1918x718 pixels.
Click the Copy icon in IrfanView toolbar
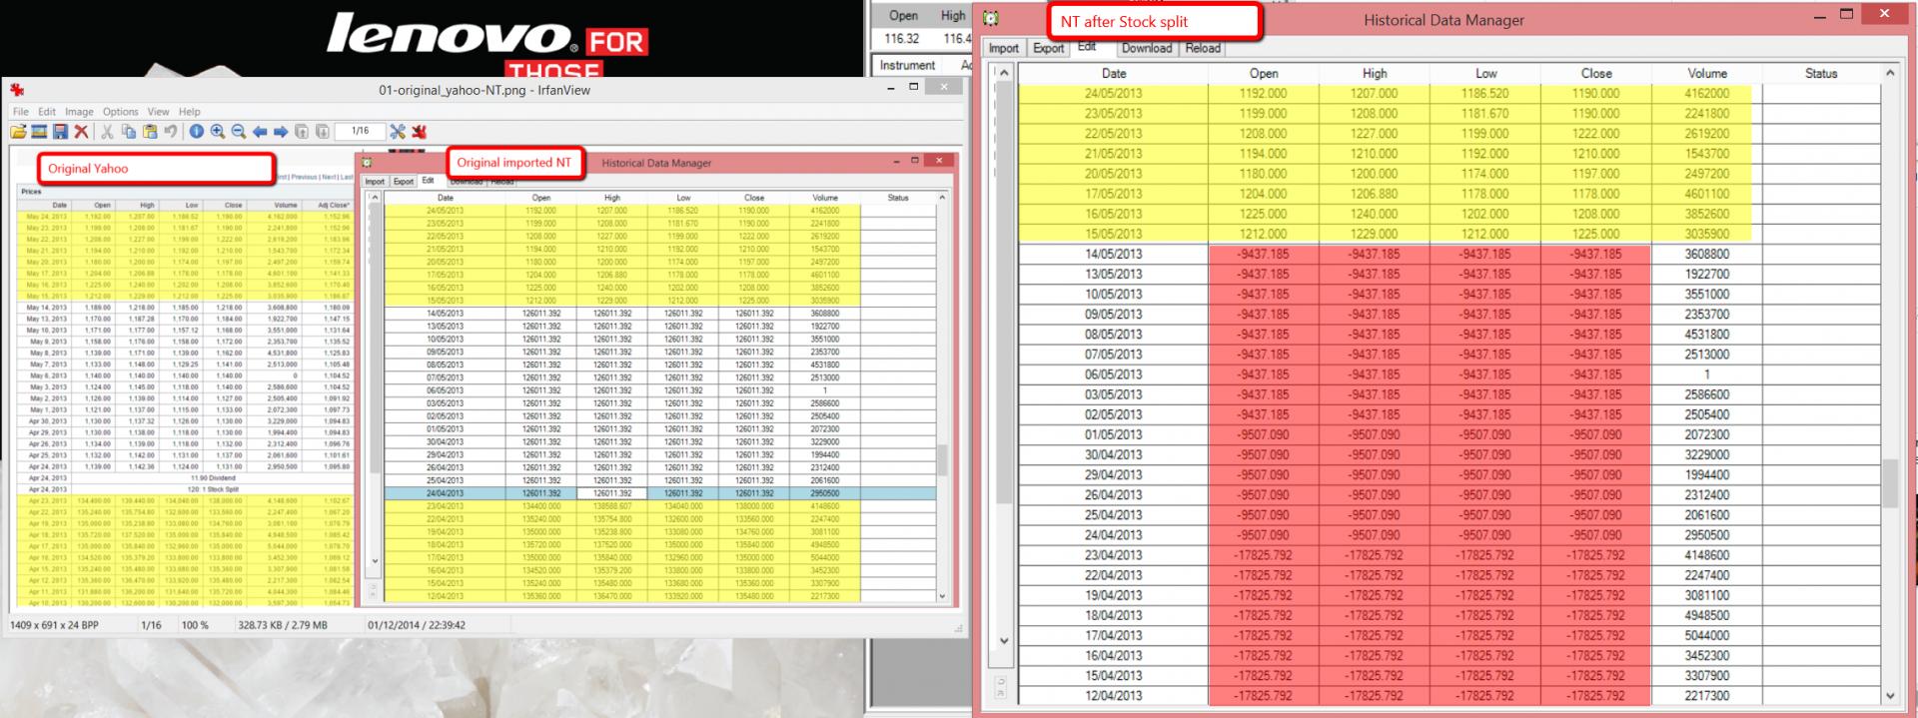(x=129, y=132)
